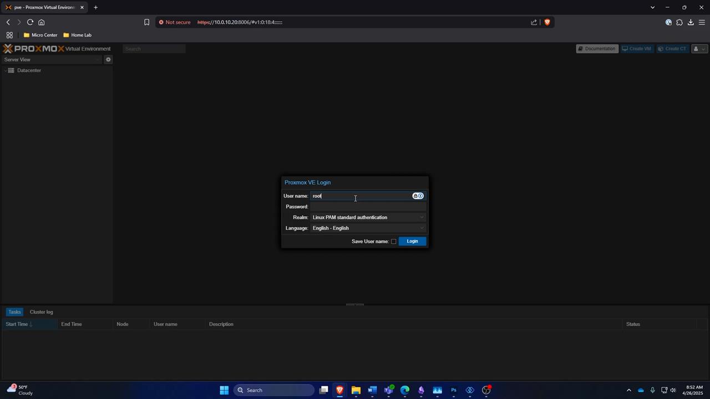Open Brave Shields lion icon
This screenshot has height=399, width=710.
(x=547, y=22)
